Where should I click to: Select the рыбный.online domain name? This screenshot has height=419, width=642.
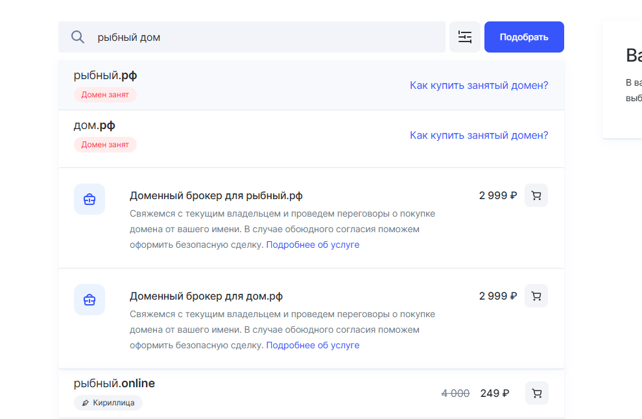point(115,383)
